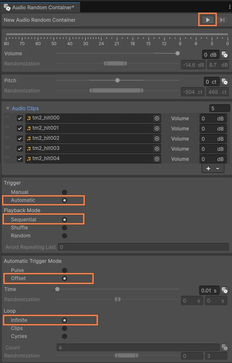Screen dimensions: 232x363
Task: Click the tm2_hit003 clip object field
Action: pos(93,149)
